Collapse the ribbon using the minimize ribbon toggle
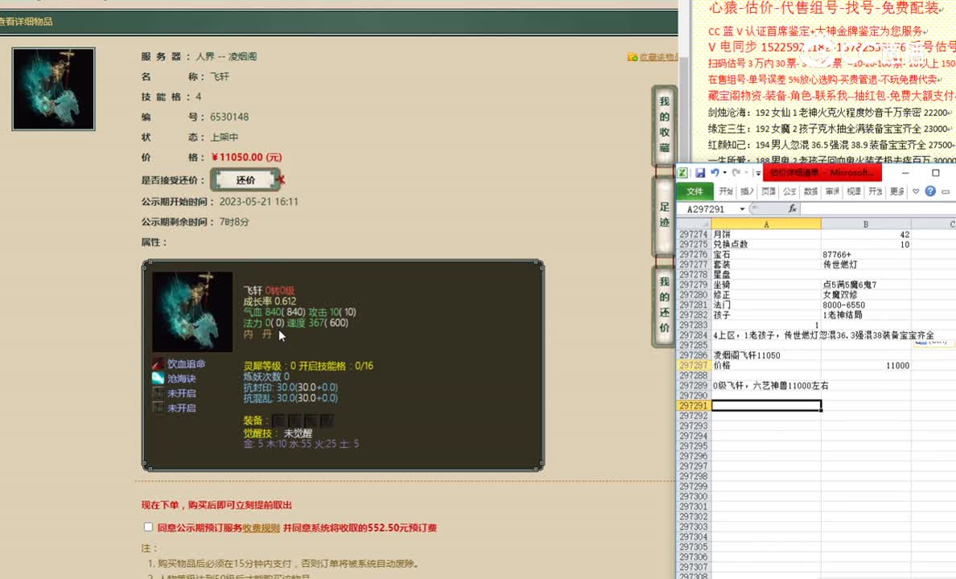The image size is (956, 579). [944, 191]
